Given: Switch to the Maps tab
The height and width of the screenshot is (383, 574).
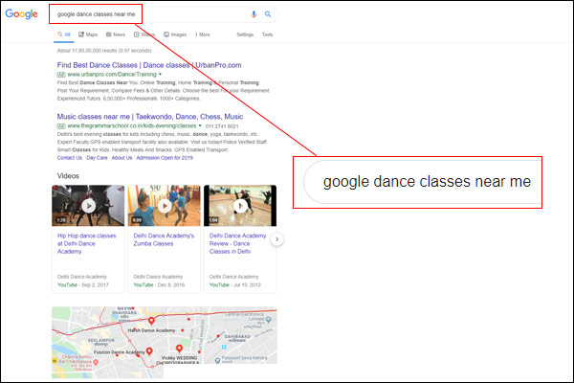Looking at the screenshot, I should pos(88,34).
